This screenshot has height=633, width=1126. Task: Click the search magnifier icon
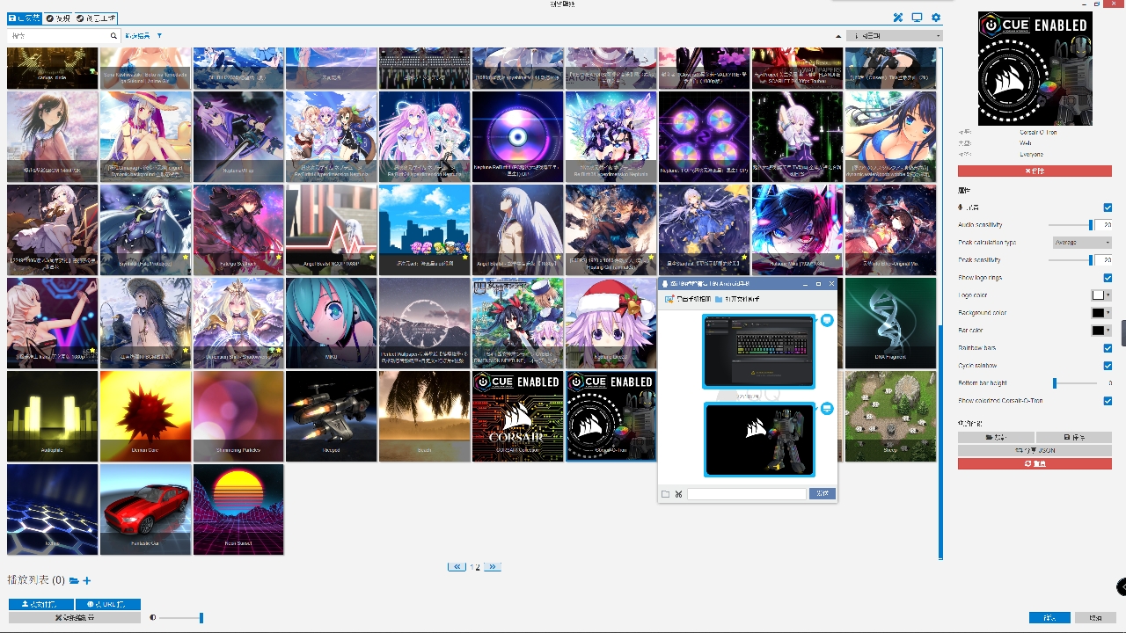coord(113,36)
